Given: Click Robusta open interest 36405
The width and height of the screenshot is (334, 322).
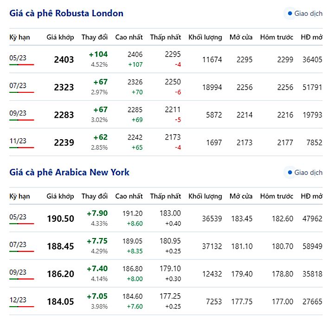Looking at the screenshot, I should pos(313,59).
